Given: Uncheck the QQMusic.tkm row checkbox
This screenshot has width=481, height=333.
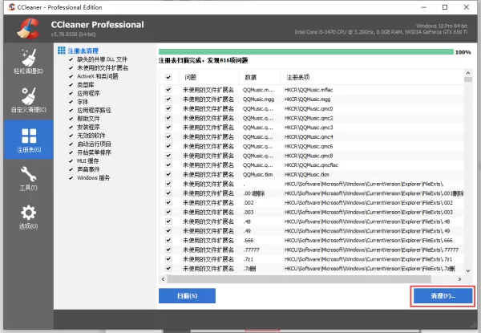Looking at the screenshot, I should [x=168, y=174].
